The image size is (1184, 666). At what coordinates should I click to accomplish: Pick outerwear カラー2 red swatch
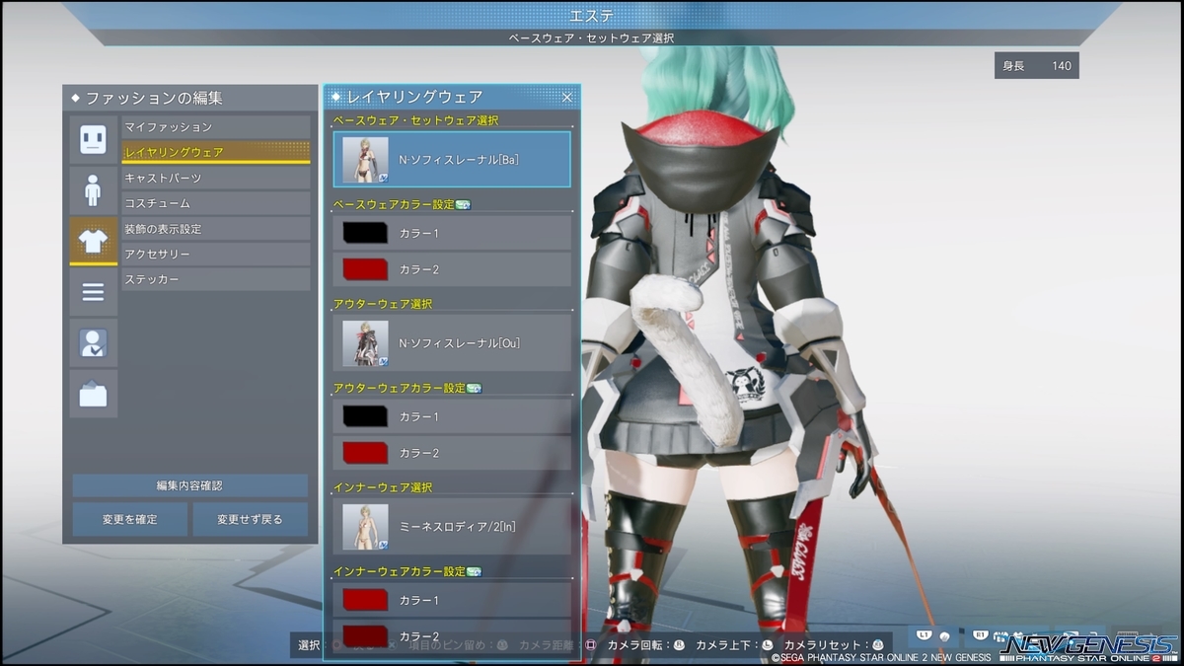[x=365, y=452]
